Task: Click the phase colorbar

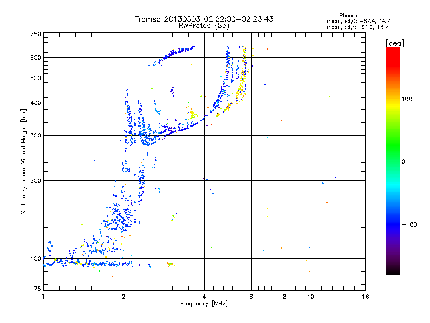Action: tap(393, 161)
